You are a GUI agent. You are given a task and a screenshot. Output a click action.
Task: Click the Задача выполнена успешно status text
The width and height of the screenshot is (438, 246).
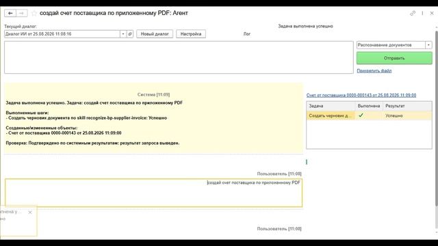[x=305, y=26]
